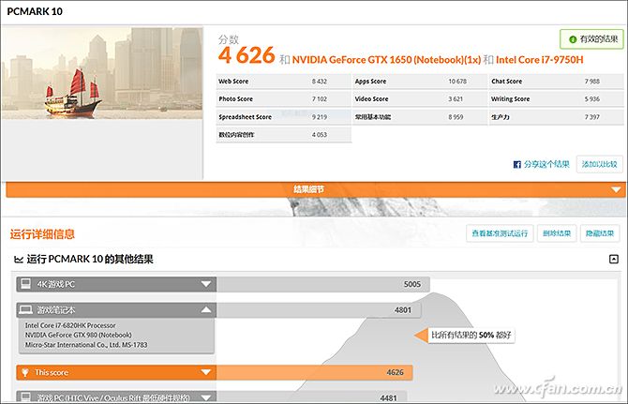Click the 比所有结果的 50% 都好 tooltip
628x404 pixels.
click(471, 335)
